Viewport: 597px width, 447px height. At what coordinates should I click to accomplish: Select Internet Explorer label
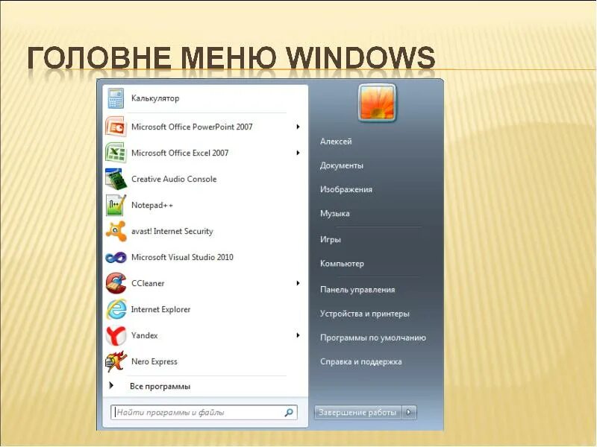160,309
